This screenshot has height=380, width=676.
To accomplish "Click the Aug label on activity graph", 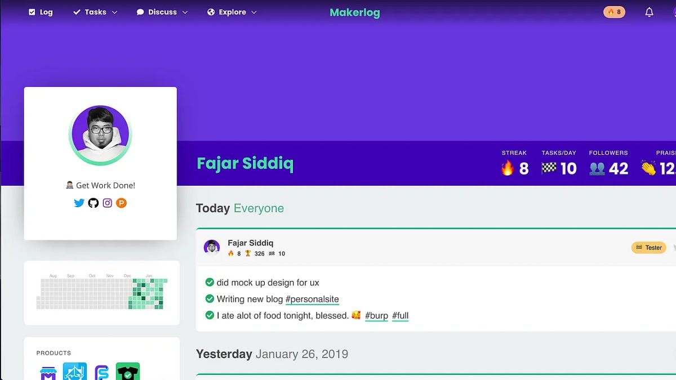I will [53, 276].
